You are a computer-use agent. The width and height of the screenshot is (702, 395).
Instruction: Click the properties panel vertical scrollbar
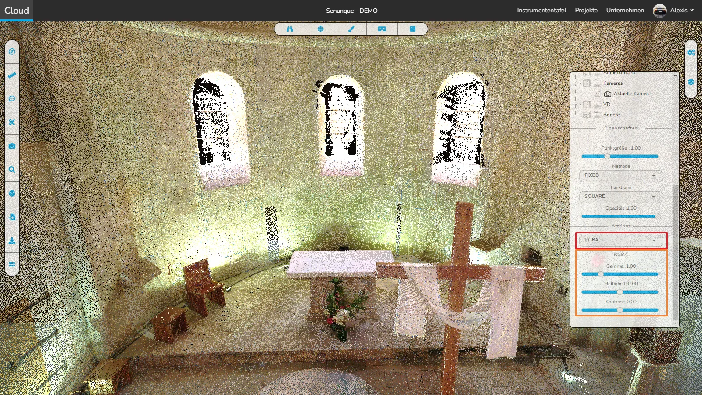click(675, 252)
